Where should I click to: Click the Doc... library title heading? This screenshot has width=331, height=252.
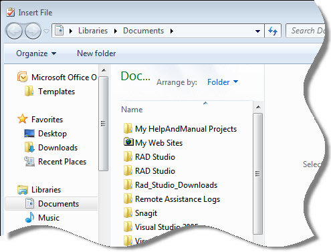click(x=135, y=76)
